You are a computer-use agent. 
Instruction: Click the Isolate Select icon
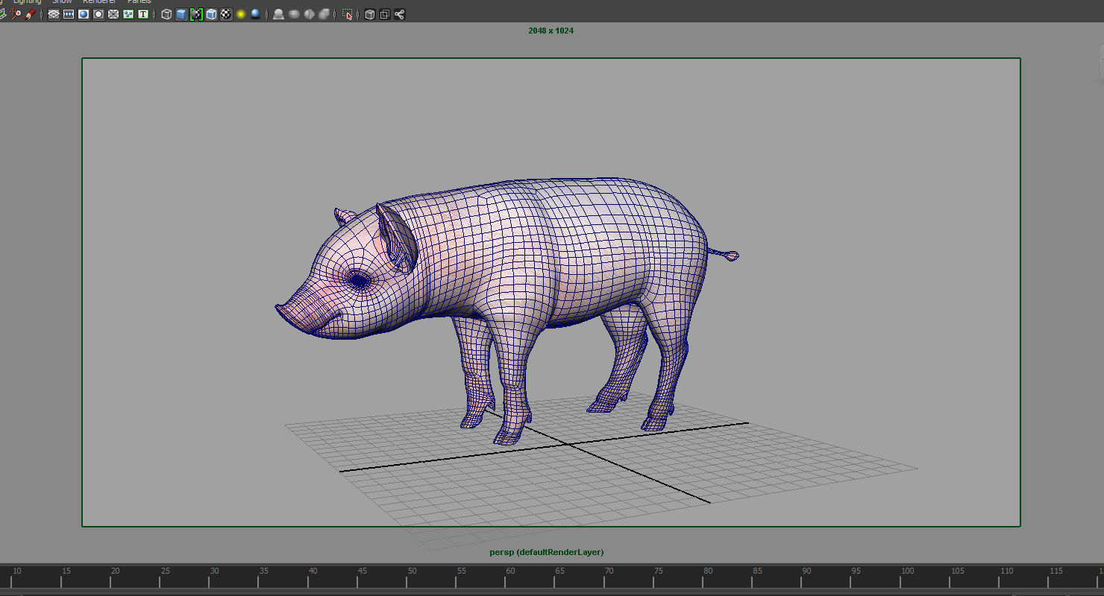347,14
